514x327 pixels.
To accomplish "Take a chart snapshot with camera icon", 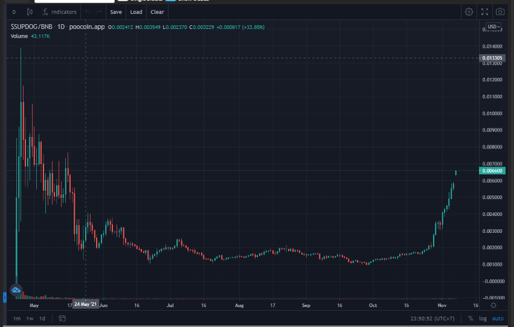I will click(500, 12).
